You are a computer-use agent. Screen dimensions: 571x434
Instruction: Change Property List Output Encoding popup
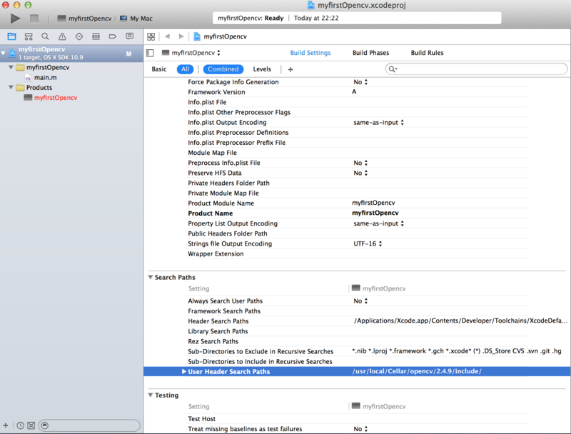click(x=378, y=223)
